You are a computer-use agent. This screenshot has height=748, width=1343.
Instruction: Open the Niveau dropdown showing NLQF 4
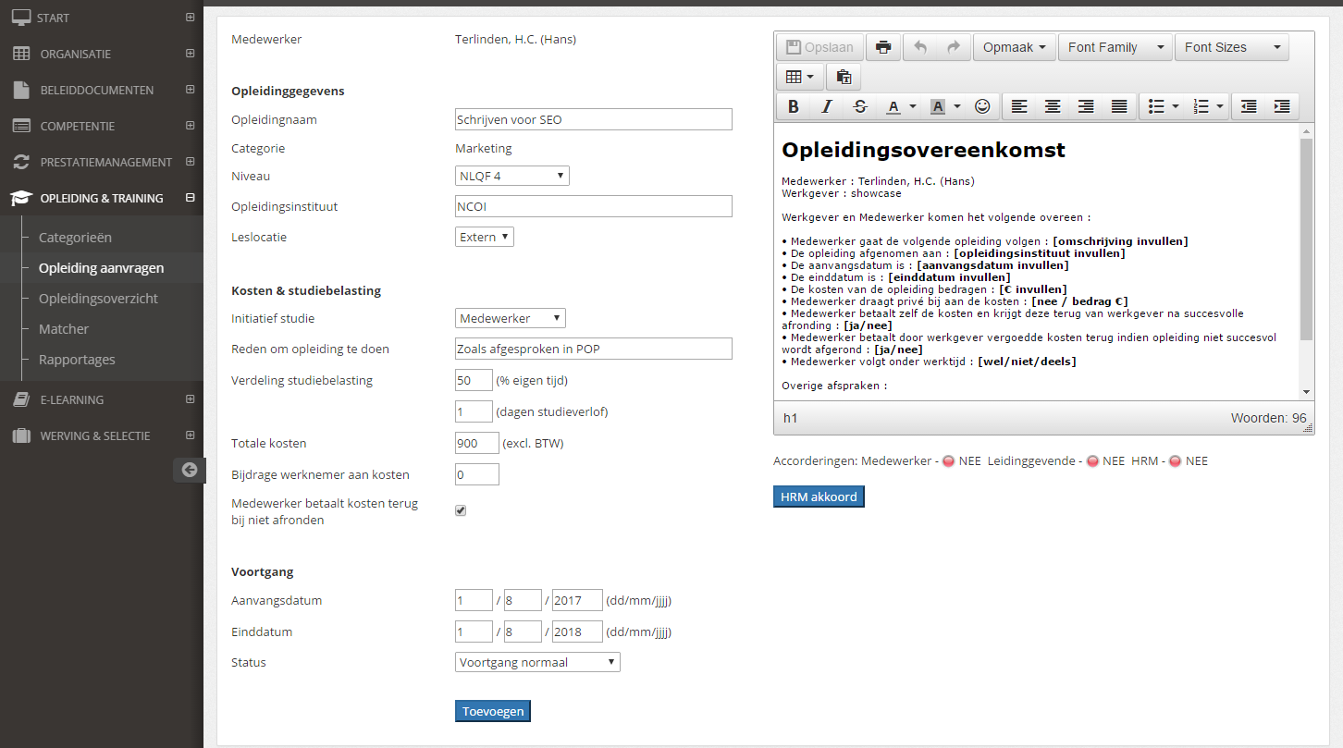(512, 176)
